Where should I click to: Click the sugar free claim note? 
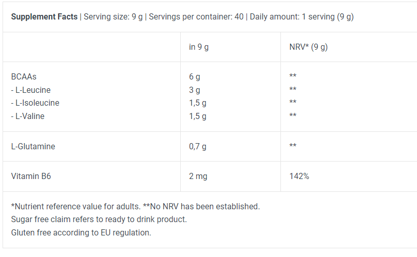click(x=99, y=219)
